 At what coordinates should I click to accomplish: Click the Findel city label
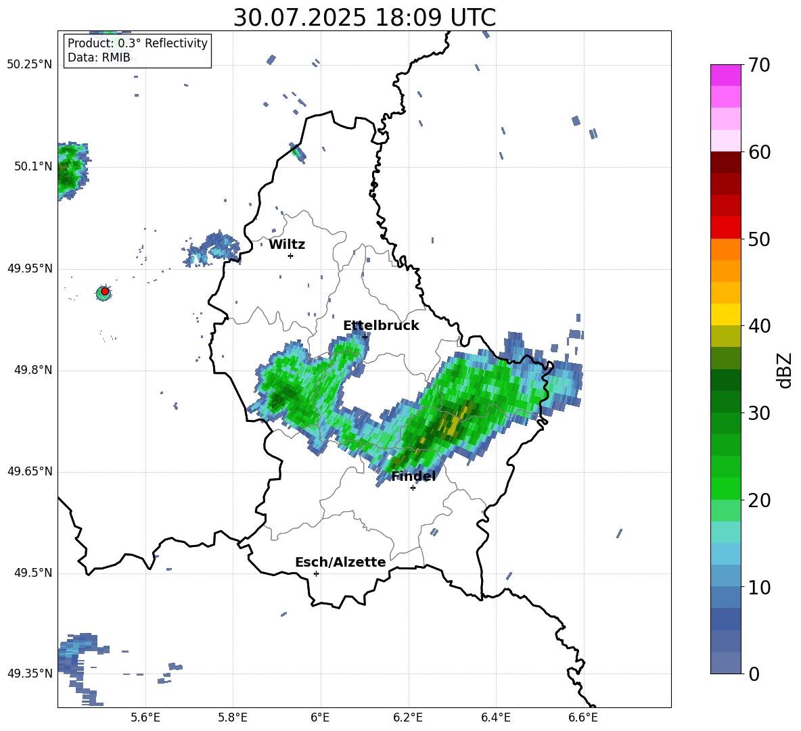pyautogui.click(x=413, y=476)
